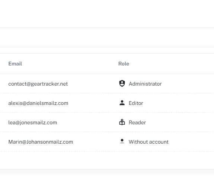This screenshot has height=176, width=214.
Task: Select the Marin@Johansonmailz.com email cell
Action: 41,142
